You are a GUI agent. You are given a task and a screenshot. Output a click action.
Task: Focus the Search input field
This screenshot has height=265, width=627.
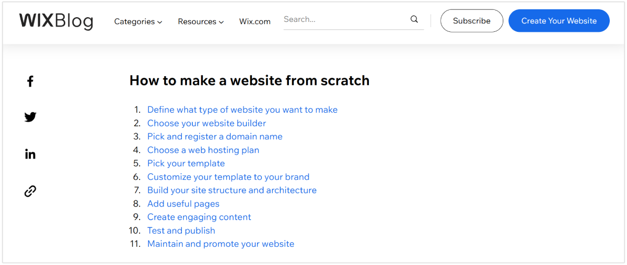click(x=345, y=20)
